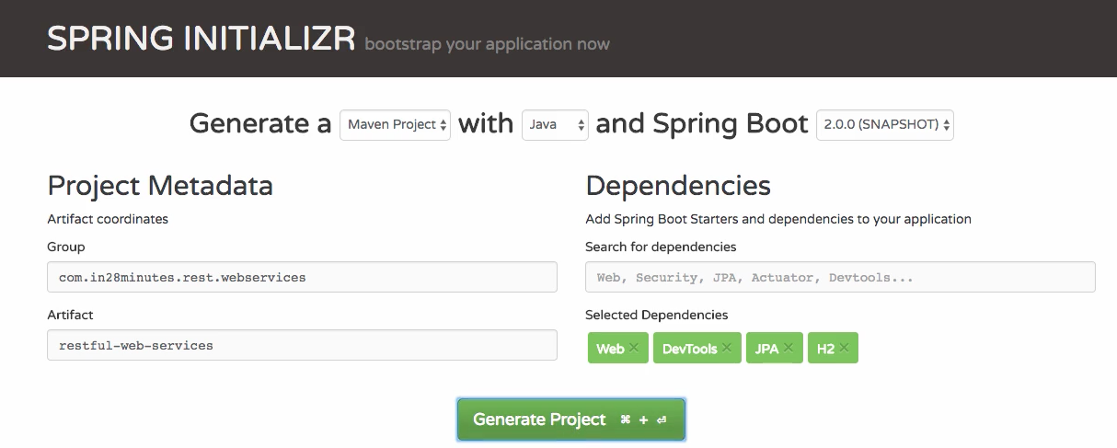The image size is (1117, 448).
Task: Click the Artifact coordinates label
Action: point(108,219)
